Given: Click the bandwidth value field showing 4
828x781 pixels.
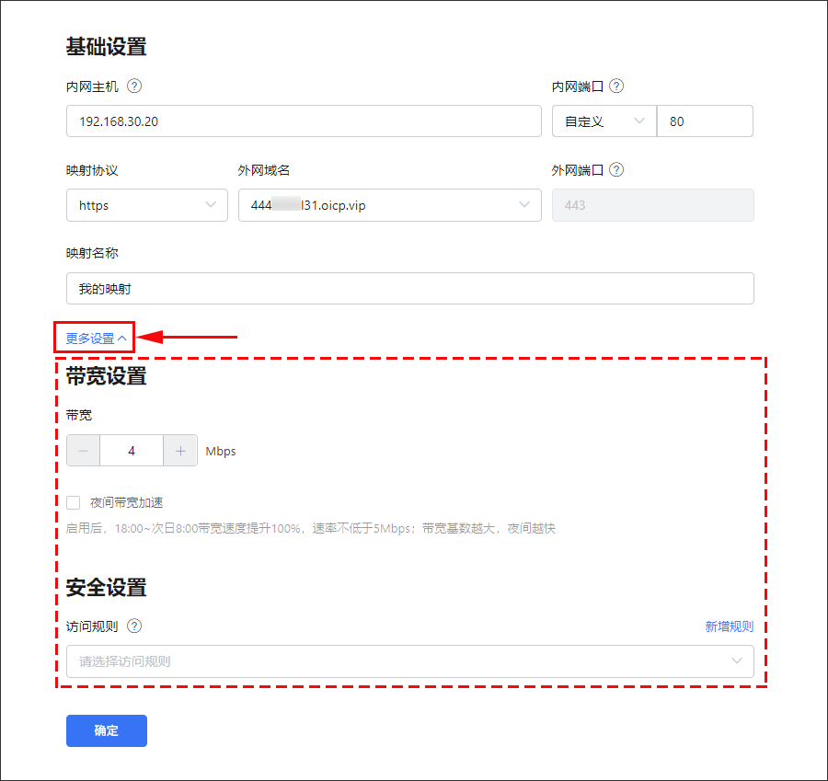Looking at the screenshot, I should [132, 451].
